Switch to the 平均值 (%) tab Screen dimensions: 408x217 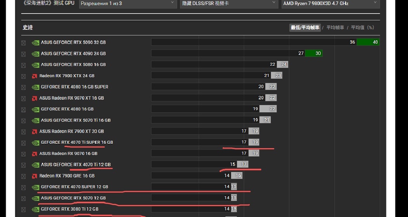(x=363, y=27)
